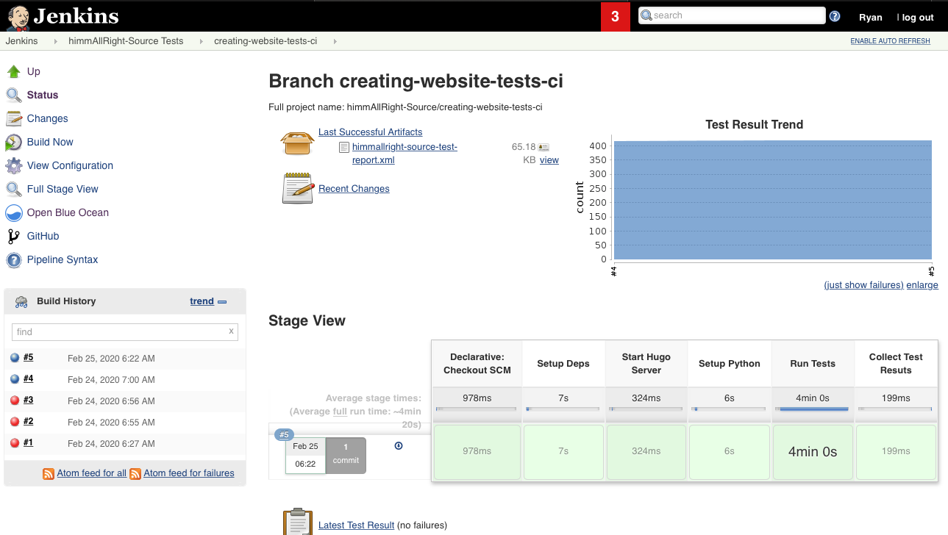Image resolution: width=948 pixels, height=535 pixels.
Task: Click the Open Blue Ocean icon
Action: click(13, 212)
